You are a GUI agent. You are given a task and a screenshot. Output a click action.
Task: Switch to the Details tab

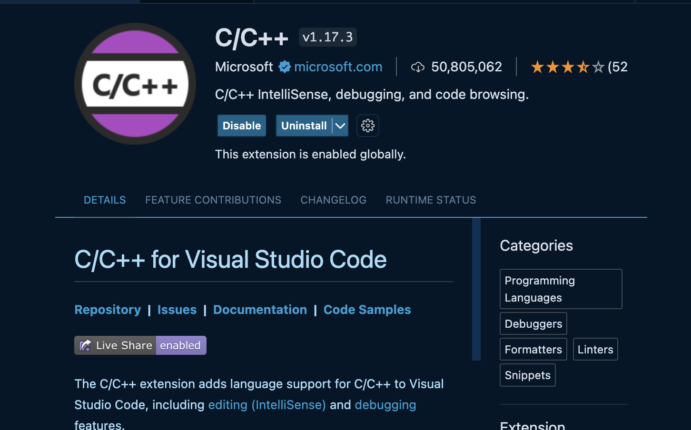click(x=105, y=200)
